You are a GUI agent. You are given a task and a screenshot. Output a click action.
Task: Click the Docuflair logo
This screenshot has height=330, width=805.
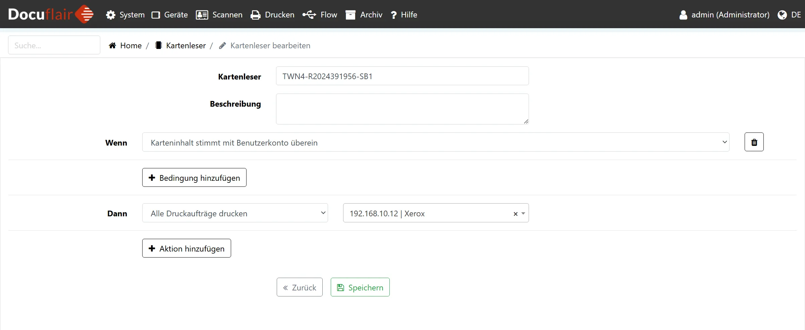pyautogui.click(x=50, y=14)
